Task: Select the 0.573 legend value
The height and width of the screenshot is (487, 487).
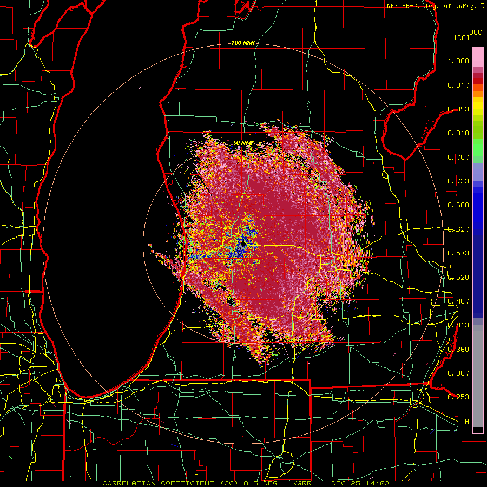Action: [458, 253]
